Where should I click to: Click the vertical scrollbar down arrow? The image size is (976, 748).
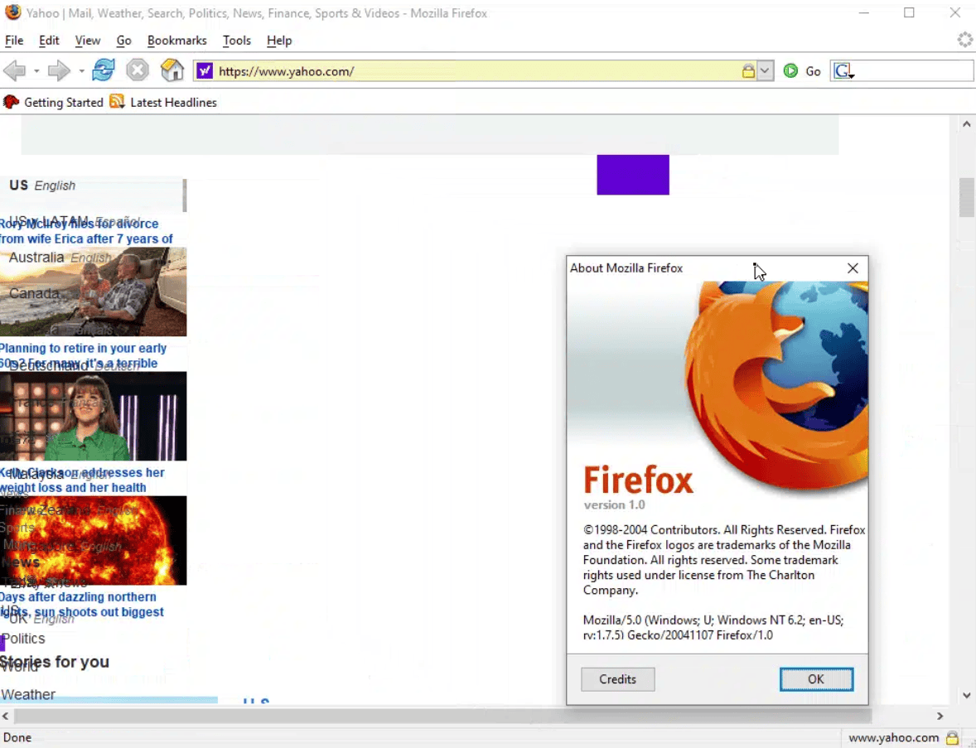tap(966, 695)
